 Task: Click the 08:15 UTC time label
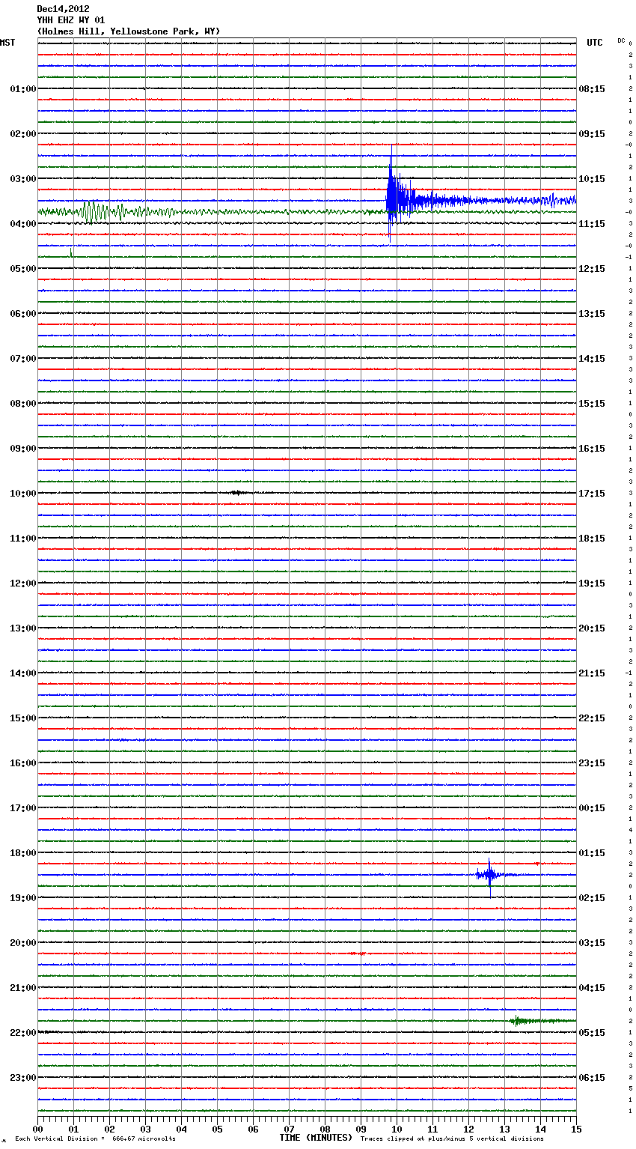[592, 89]
